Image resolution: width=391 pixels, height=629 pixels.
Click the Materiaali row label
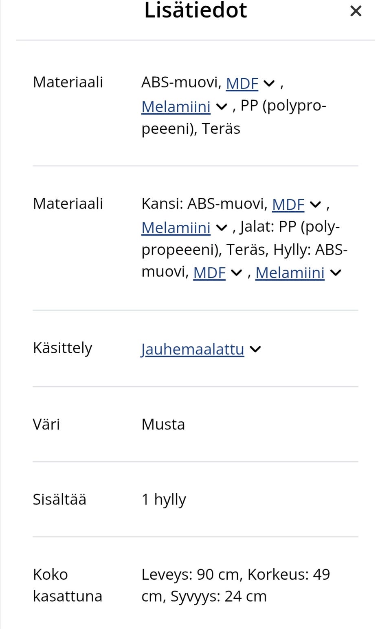click(x=68, y=82)
